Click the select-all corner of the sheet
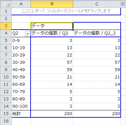The height and width of the screenshot is (125, 126). 6,4
